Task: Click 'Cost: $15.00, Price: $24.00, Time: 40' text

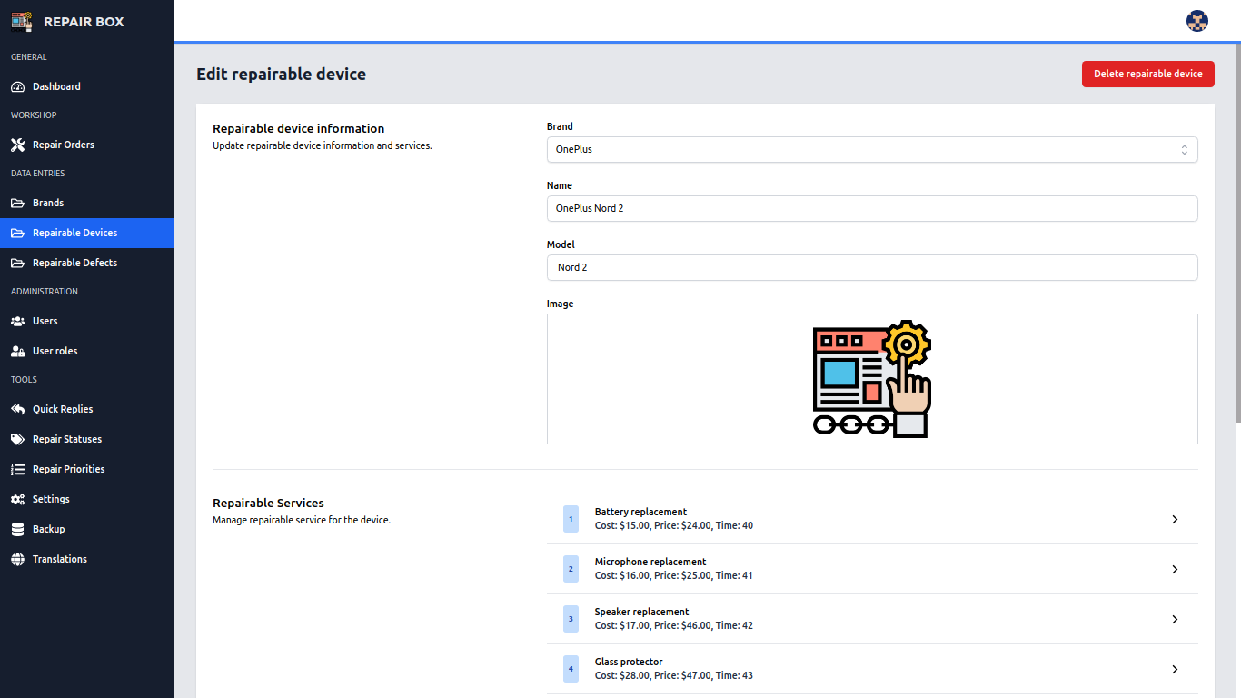Action: point(674,526)
